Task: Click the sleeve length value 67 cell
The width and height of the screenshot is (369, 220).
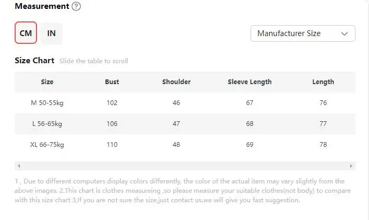Action: pyautogui.click(x=249, y=103)
